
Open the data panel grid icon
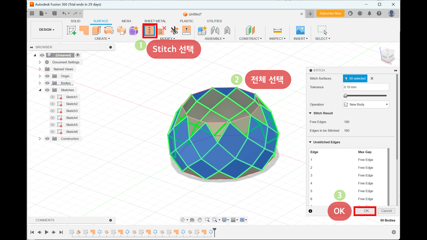32,13
